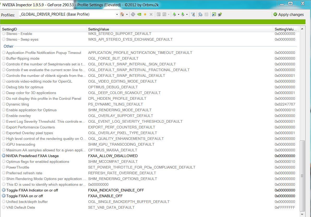Click the gear icon beside PowerThrottle
This screenshot has height=217, width=311.
click(x=4, y=167)
